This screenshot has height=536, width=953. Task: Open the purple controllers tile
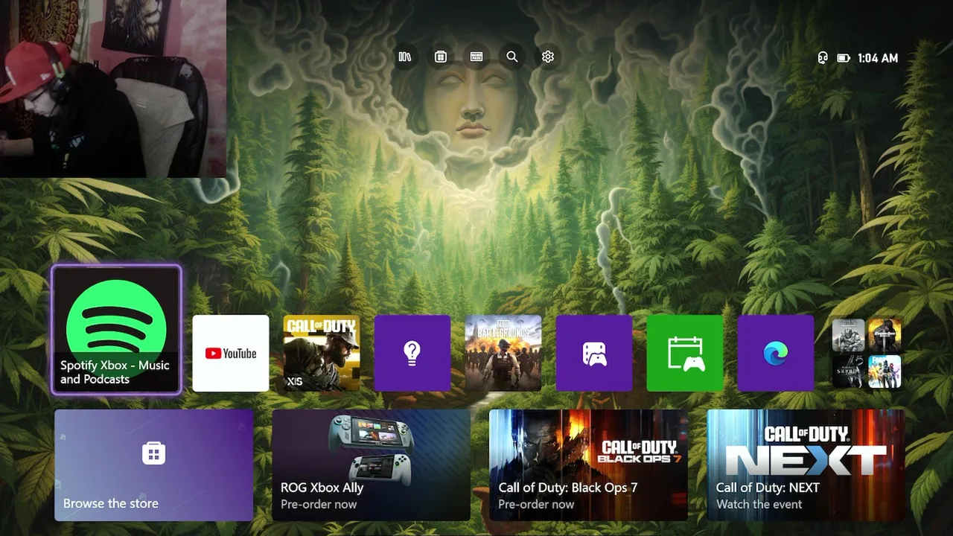tap(594, 353)
